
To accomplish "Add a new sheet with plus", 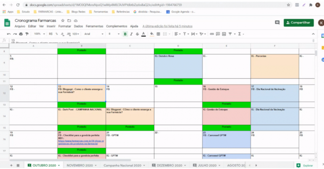I will tap(11, 165).
